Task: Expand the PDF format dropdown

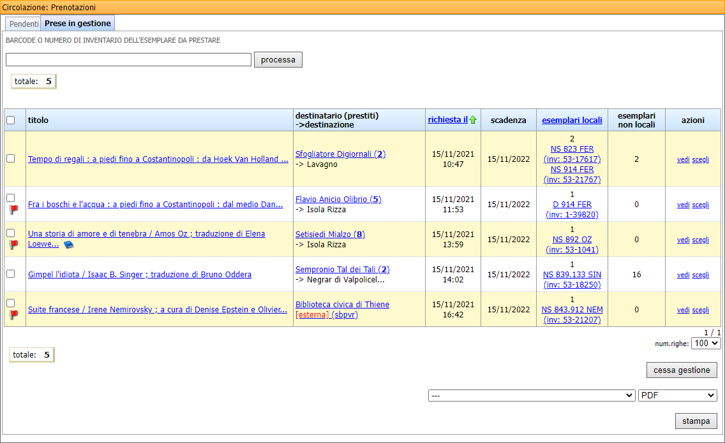Action: click(x=677, y=395)
